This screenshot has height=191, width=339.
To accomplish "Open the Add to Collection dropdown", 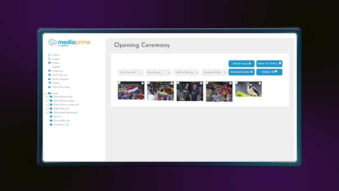I will point(186,72).
